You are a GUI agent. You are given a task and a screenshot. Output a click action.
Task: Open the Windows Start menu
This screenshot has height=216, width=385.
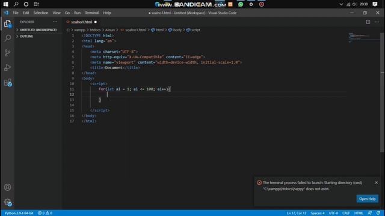(5, 4)
